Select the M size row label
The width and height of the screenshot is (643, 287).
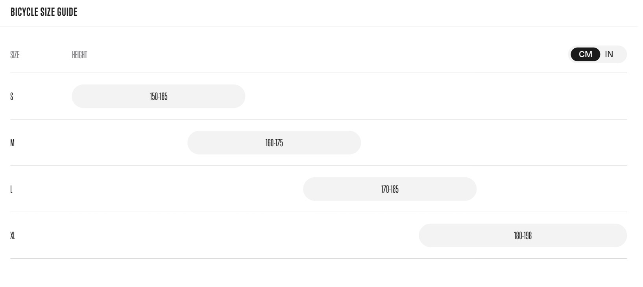pyautogui.click(x=12, y=143)
